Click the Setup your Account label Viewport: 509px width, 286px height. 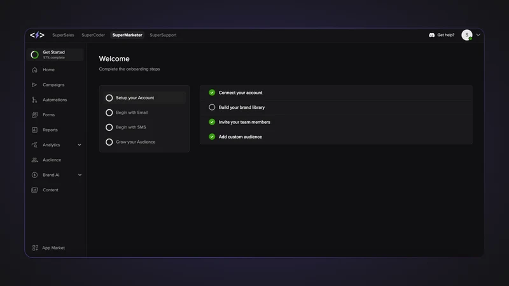tap(135, 98)
